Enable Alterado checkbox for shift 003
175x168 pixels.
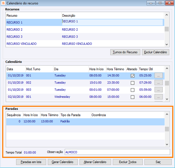(132, 90)
